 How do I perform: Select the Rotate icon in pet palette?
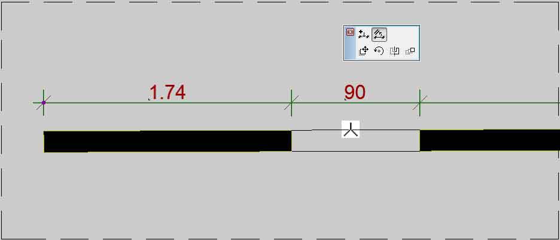click(379, 51)
